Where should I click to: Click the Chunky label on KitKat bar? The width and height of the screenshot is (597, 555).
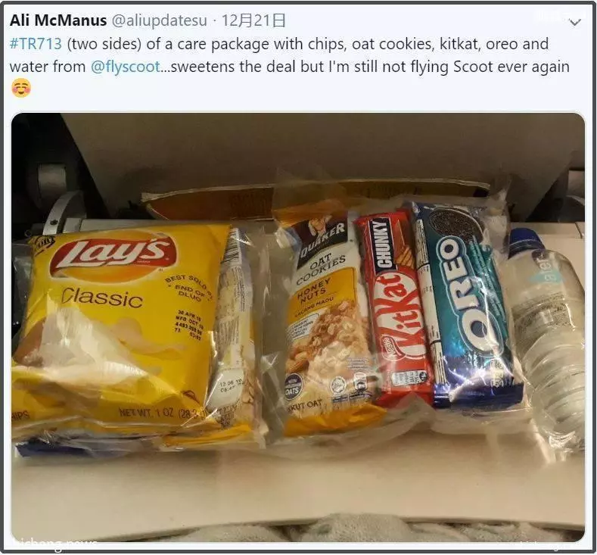382,245
